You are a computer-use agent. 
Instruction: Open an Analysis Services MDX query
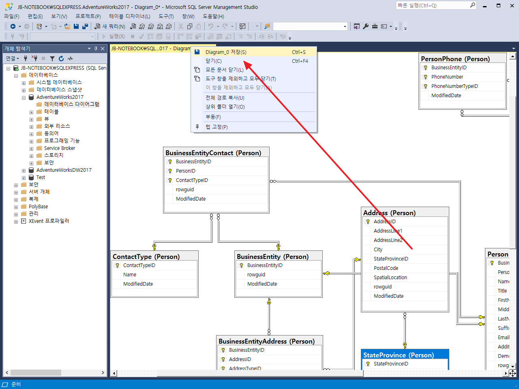tap(142, 26)
